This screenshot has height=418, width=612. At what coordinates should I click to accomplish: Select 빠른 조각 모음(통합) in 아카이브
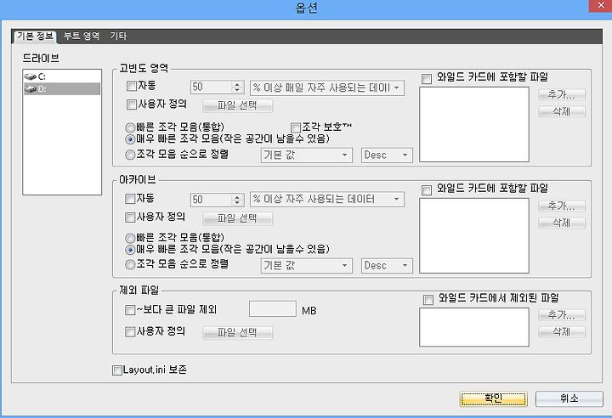pos(129,238)
